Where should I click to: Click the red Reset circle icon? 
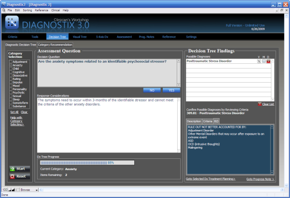[x=12, y=177]
